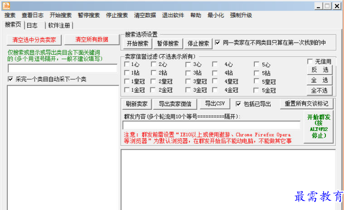The height and width of the screenshot is (210, 347).
Task: Check the 4钻 reputation filter
Action: coord(215,73)
